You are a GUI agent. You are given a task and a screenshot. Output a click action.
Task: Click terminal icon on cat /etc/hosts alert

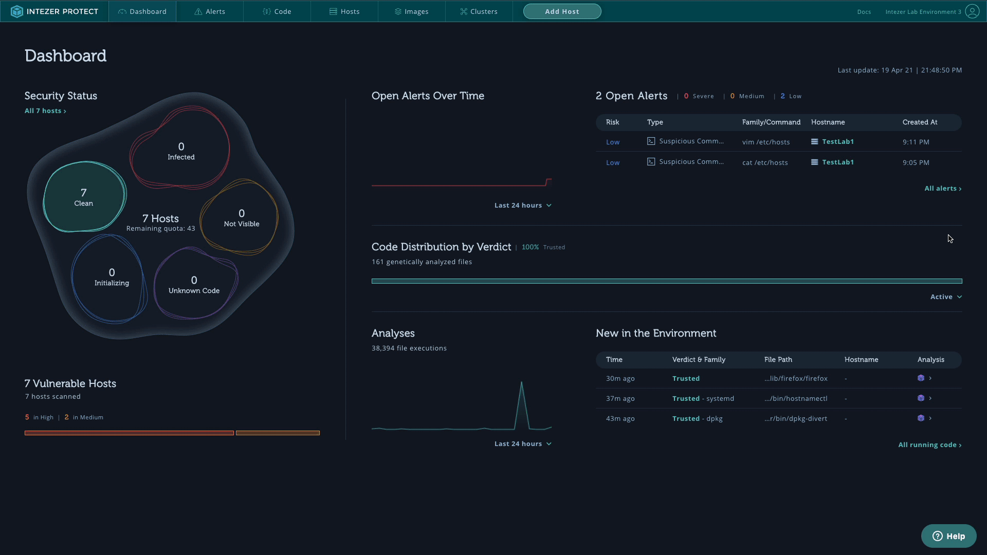point(651,162)
